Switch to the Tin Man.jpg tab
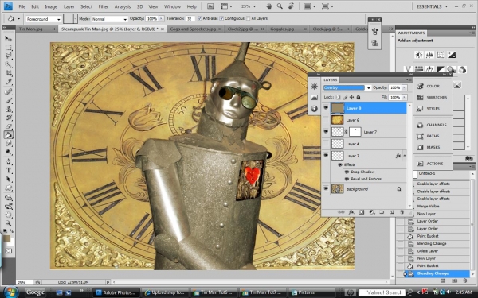 [31, 29]
